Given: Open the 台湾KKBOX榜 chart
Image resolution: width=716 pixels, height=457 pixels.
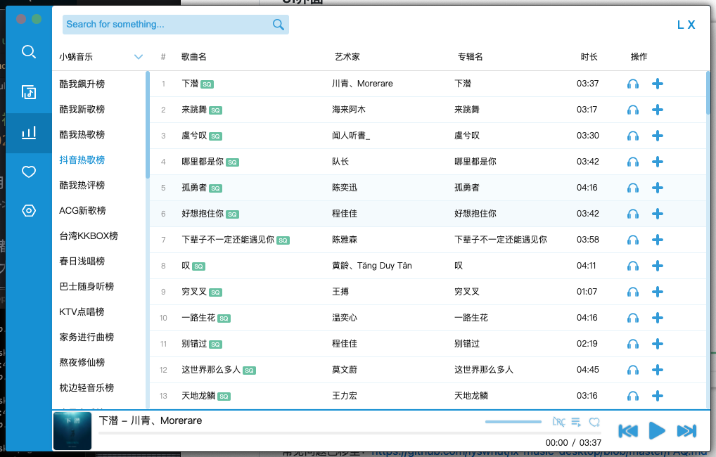Looking at the screenshot, I should click(x=89, y=236).
